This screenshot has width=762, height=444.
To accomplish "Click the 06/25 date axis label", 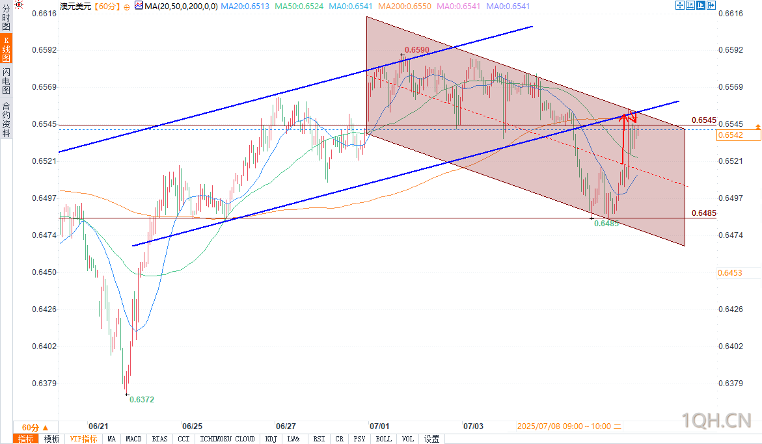I will (193, 426).
